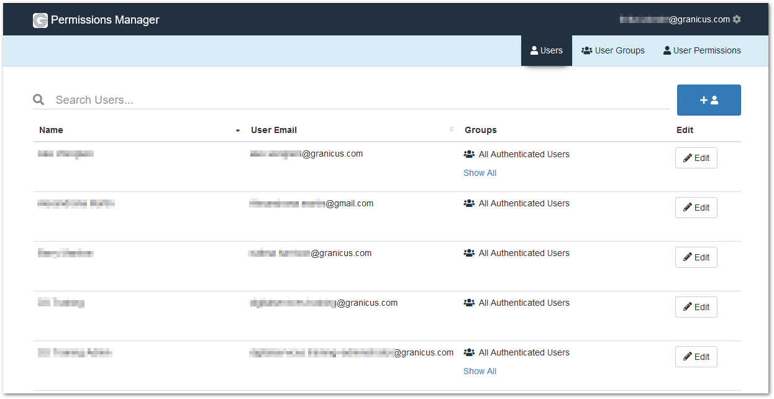Click Edit in the third user row
This screenshot has width=774, height=399.
coord(696,257)
